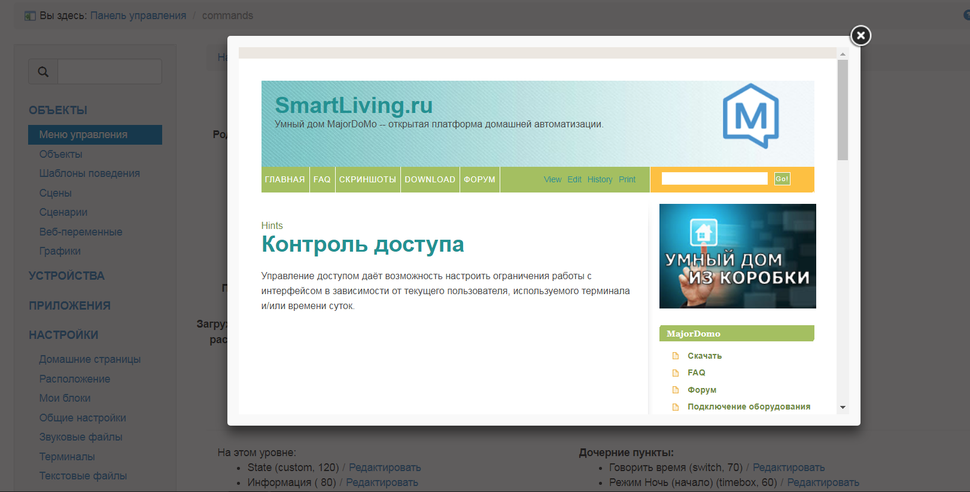Click the Панель управления breadcrumb link
Screen dimensions: 970x492
pyautogui.click(x=138, y=16)
